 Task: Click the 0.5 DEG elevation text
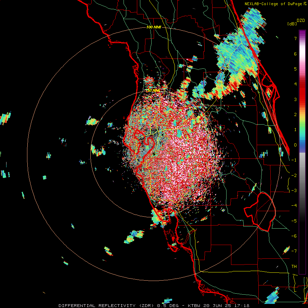[x=168, y=306]
